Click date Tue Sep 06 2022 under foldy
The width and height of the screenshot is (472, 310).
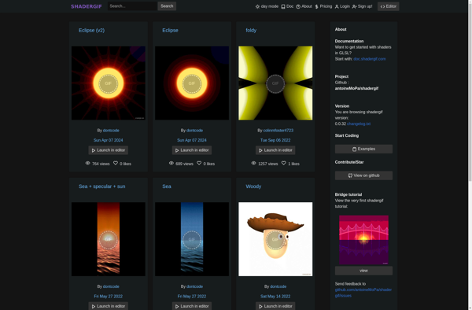[275, 140]
